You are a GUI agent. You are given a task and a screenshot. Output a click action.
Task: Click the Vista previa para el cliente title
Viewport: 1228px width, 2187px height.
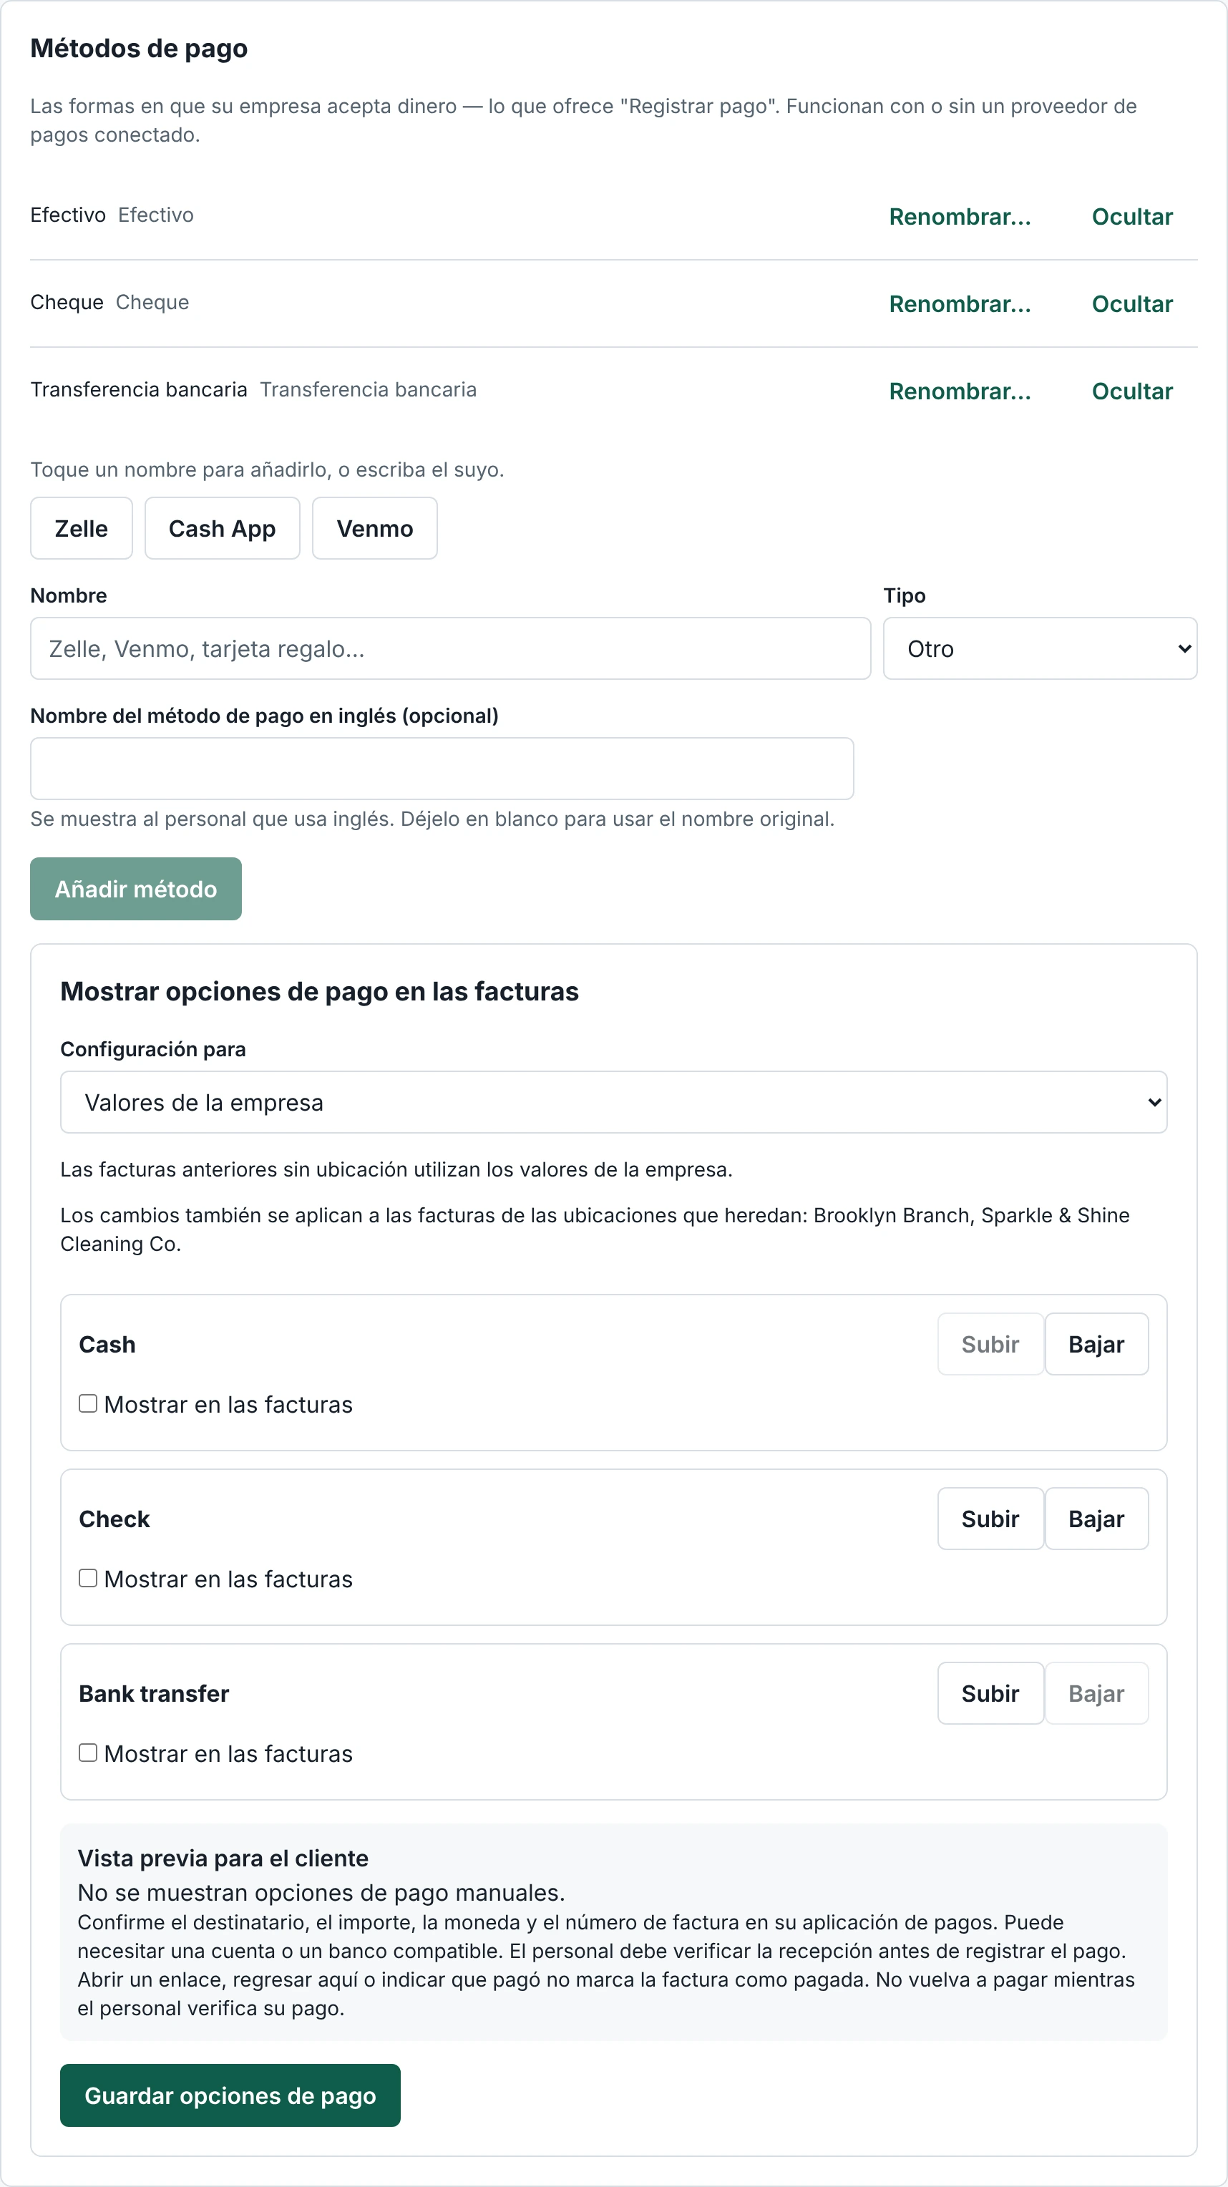click(x=223, y=1859)
